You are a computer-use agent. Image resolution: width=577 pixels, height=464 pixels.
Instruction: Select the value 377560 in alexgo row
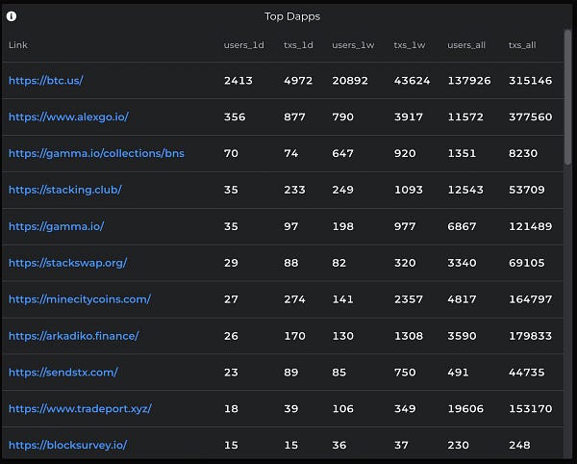click(x=530, y=117)
